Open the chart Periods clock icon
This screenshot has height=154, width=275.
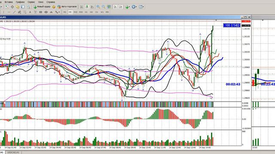pos(134,7)
